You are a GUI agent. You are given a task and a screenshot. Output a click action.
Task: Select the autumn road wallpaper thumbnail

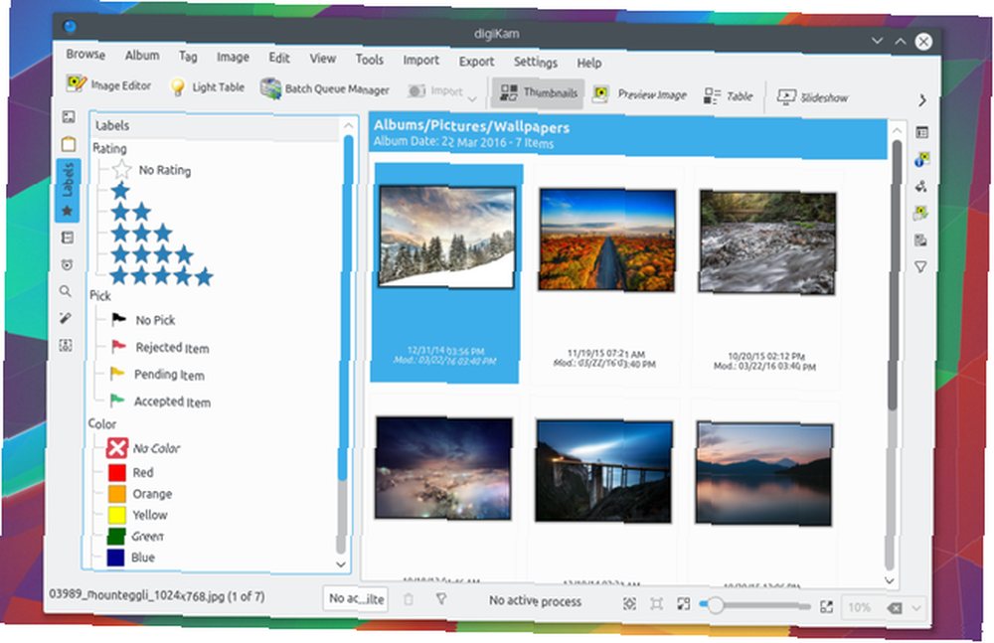click(x=606, y=240)
